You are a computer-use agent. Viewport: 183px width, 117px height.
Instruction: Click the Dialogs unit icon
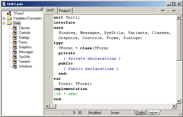(15, 37)
